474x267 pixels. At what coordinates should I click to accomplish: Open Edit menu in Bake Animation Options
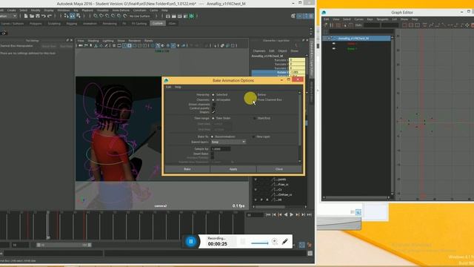point(168,87)
